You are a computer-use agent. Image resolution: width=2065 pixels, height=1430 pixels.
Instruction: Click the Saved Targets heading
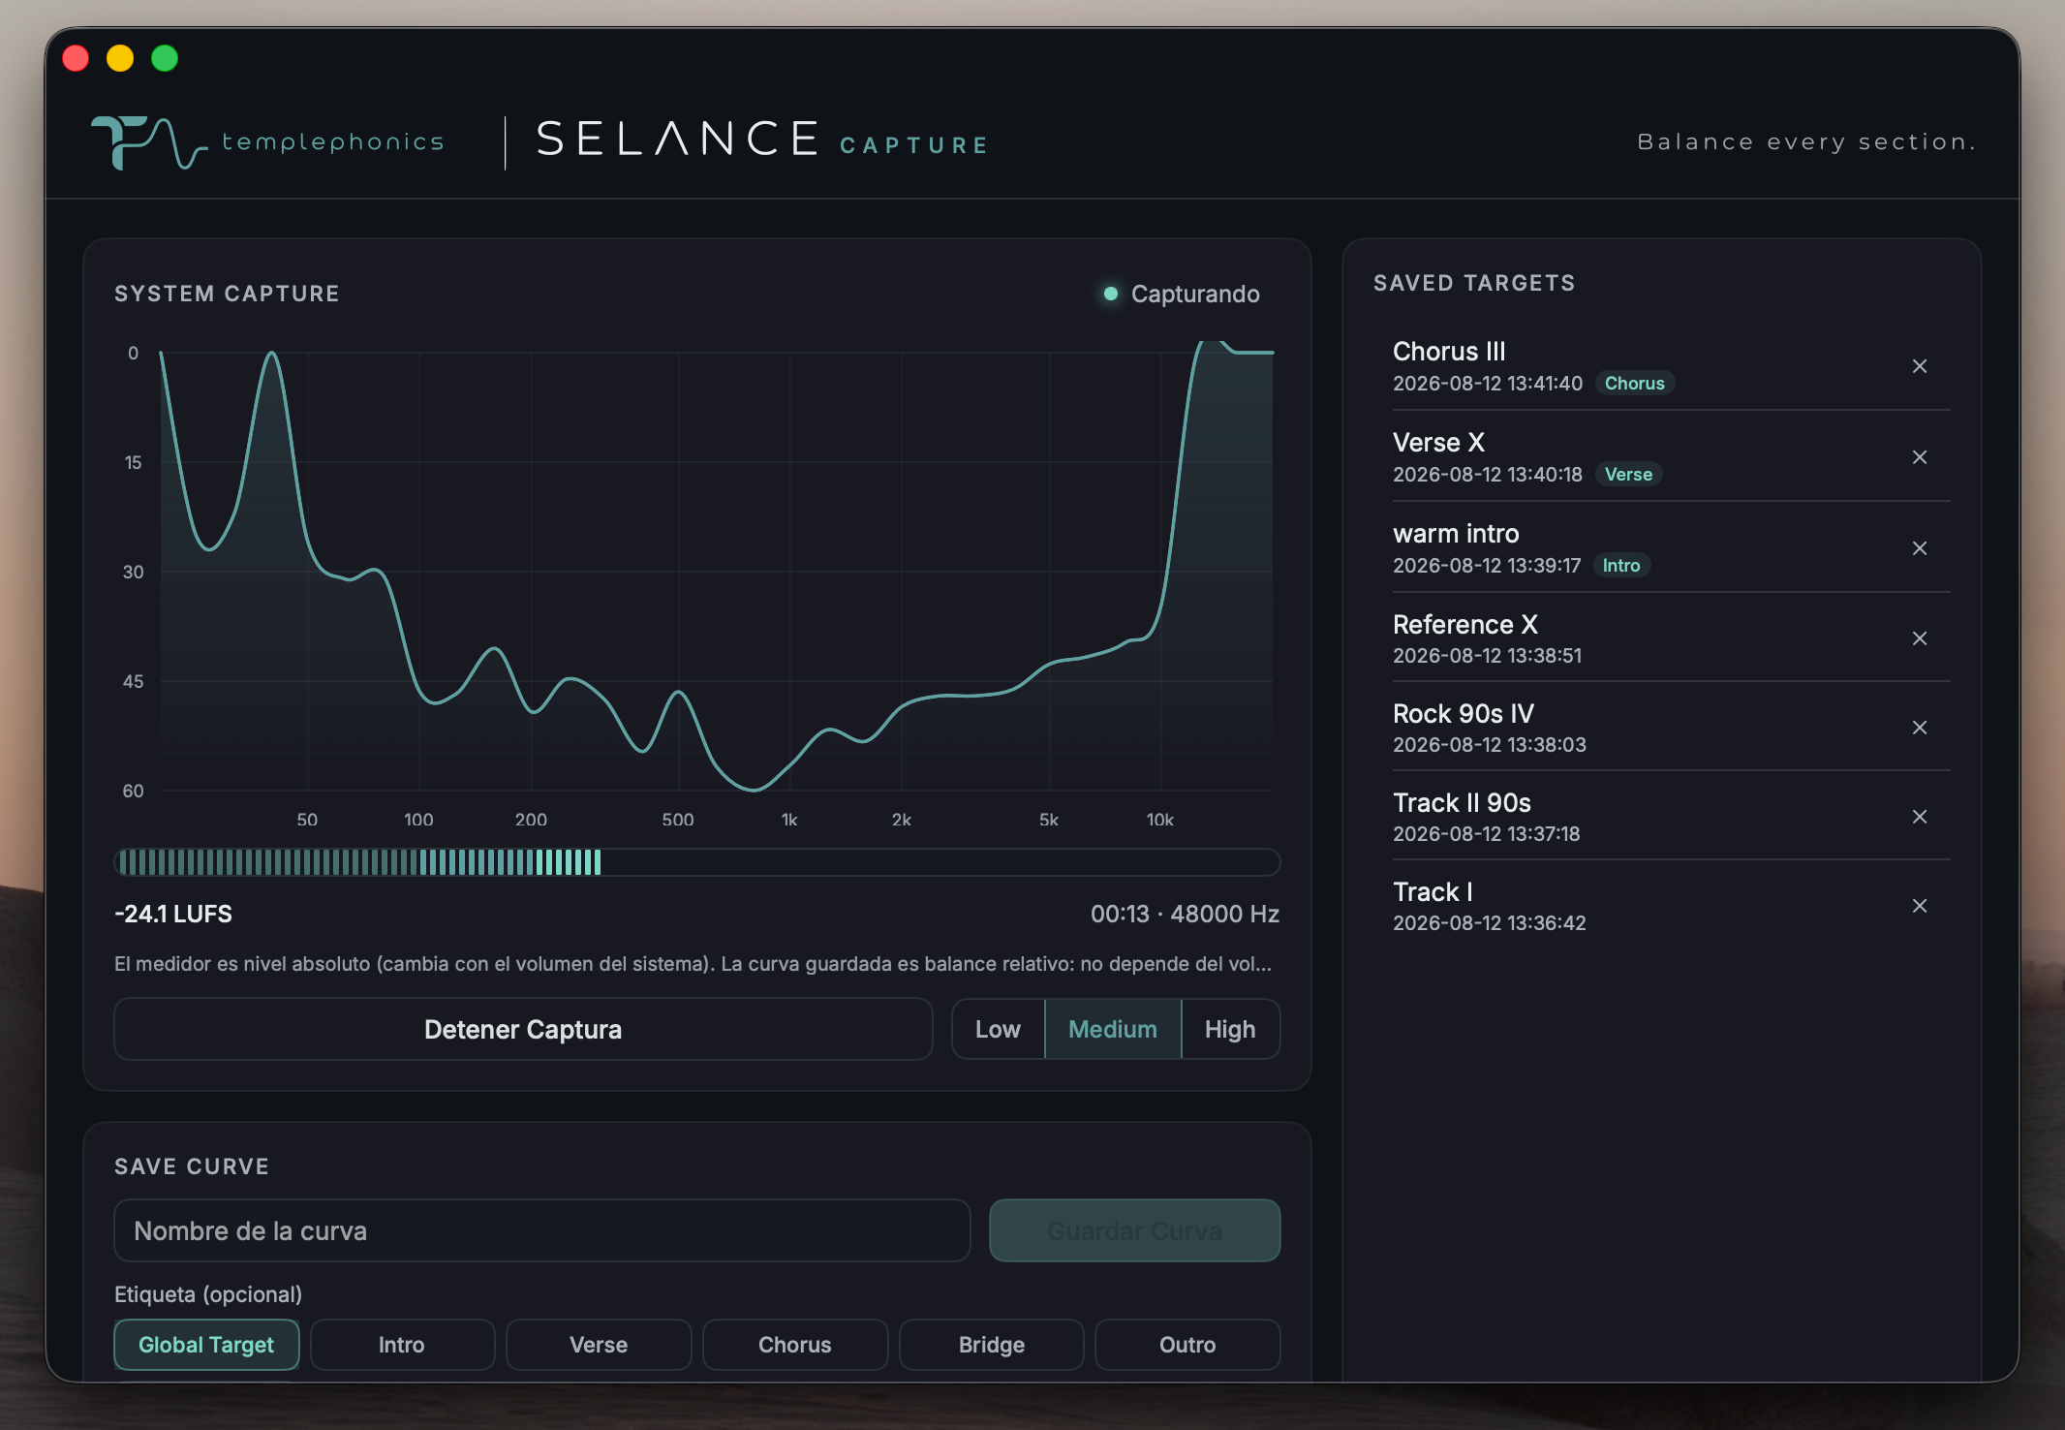(x=1474, y=283)
